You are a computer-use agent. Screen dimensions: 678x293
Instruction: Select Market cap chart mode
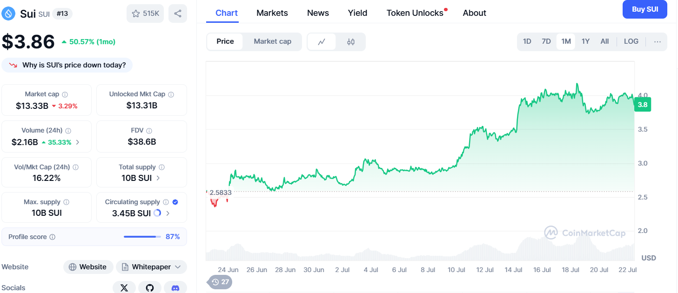click(273, 41)
